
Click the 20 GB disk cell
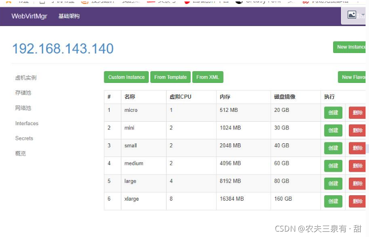296,113
